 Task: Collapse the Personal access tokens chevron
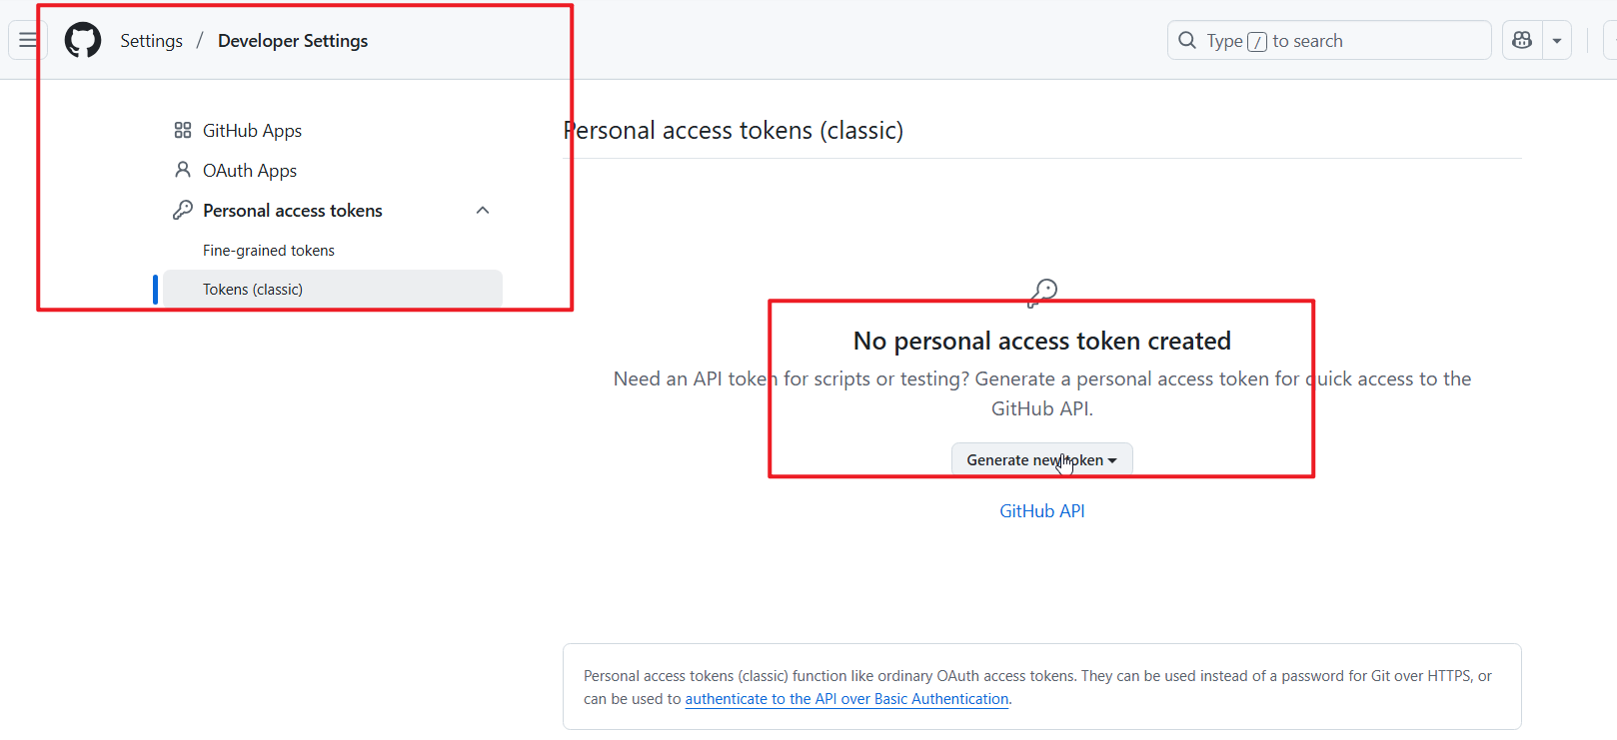[483, 211]
